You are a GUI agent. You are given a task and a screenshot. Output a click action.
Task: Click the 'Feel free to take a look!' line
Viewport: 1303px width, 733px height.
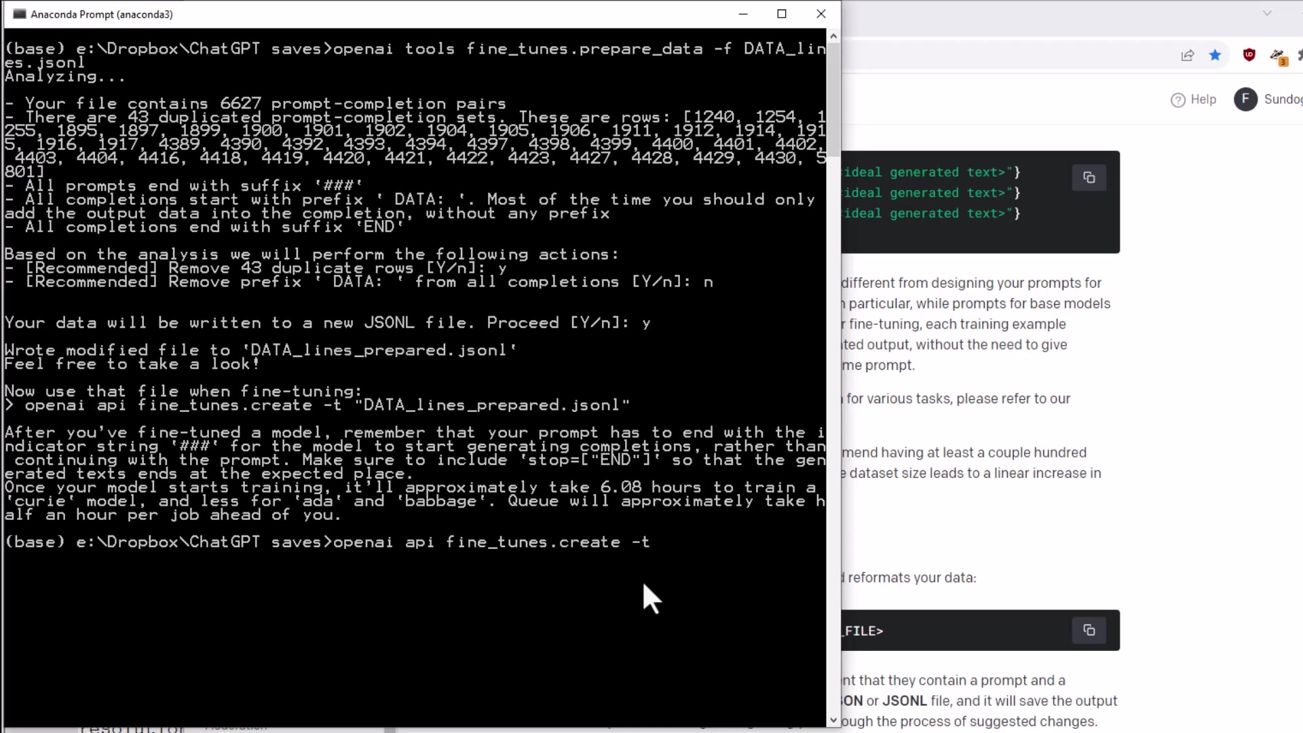click(132, 364)
